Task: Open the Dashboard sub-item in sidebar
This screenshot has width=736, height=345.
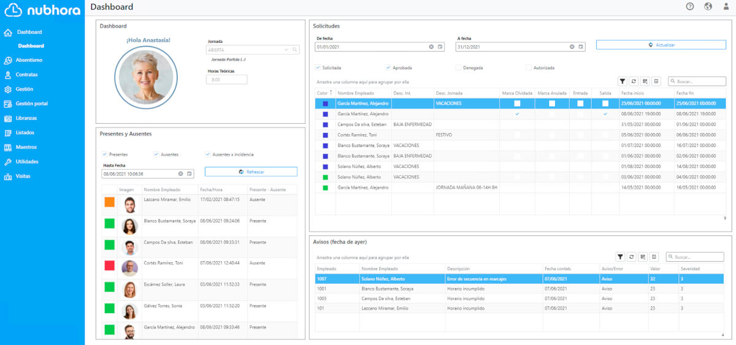Action: [x=31, y=46]
